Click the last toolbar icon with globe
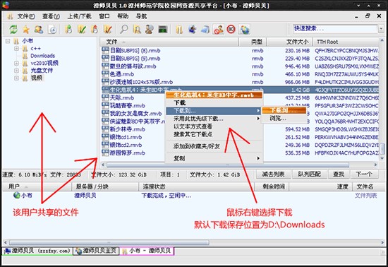Screen dimensions: 388x267 [x=245, y=29]
